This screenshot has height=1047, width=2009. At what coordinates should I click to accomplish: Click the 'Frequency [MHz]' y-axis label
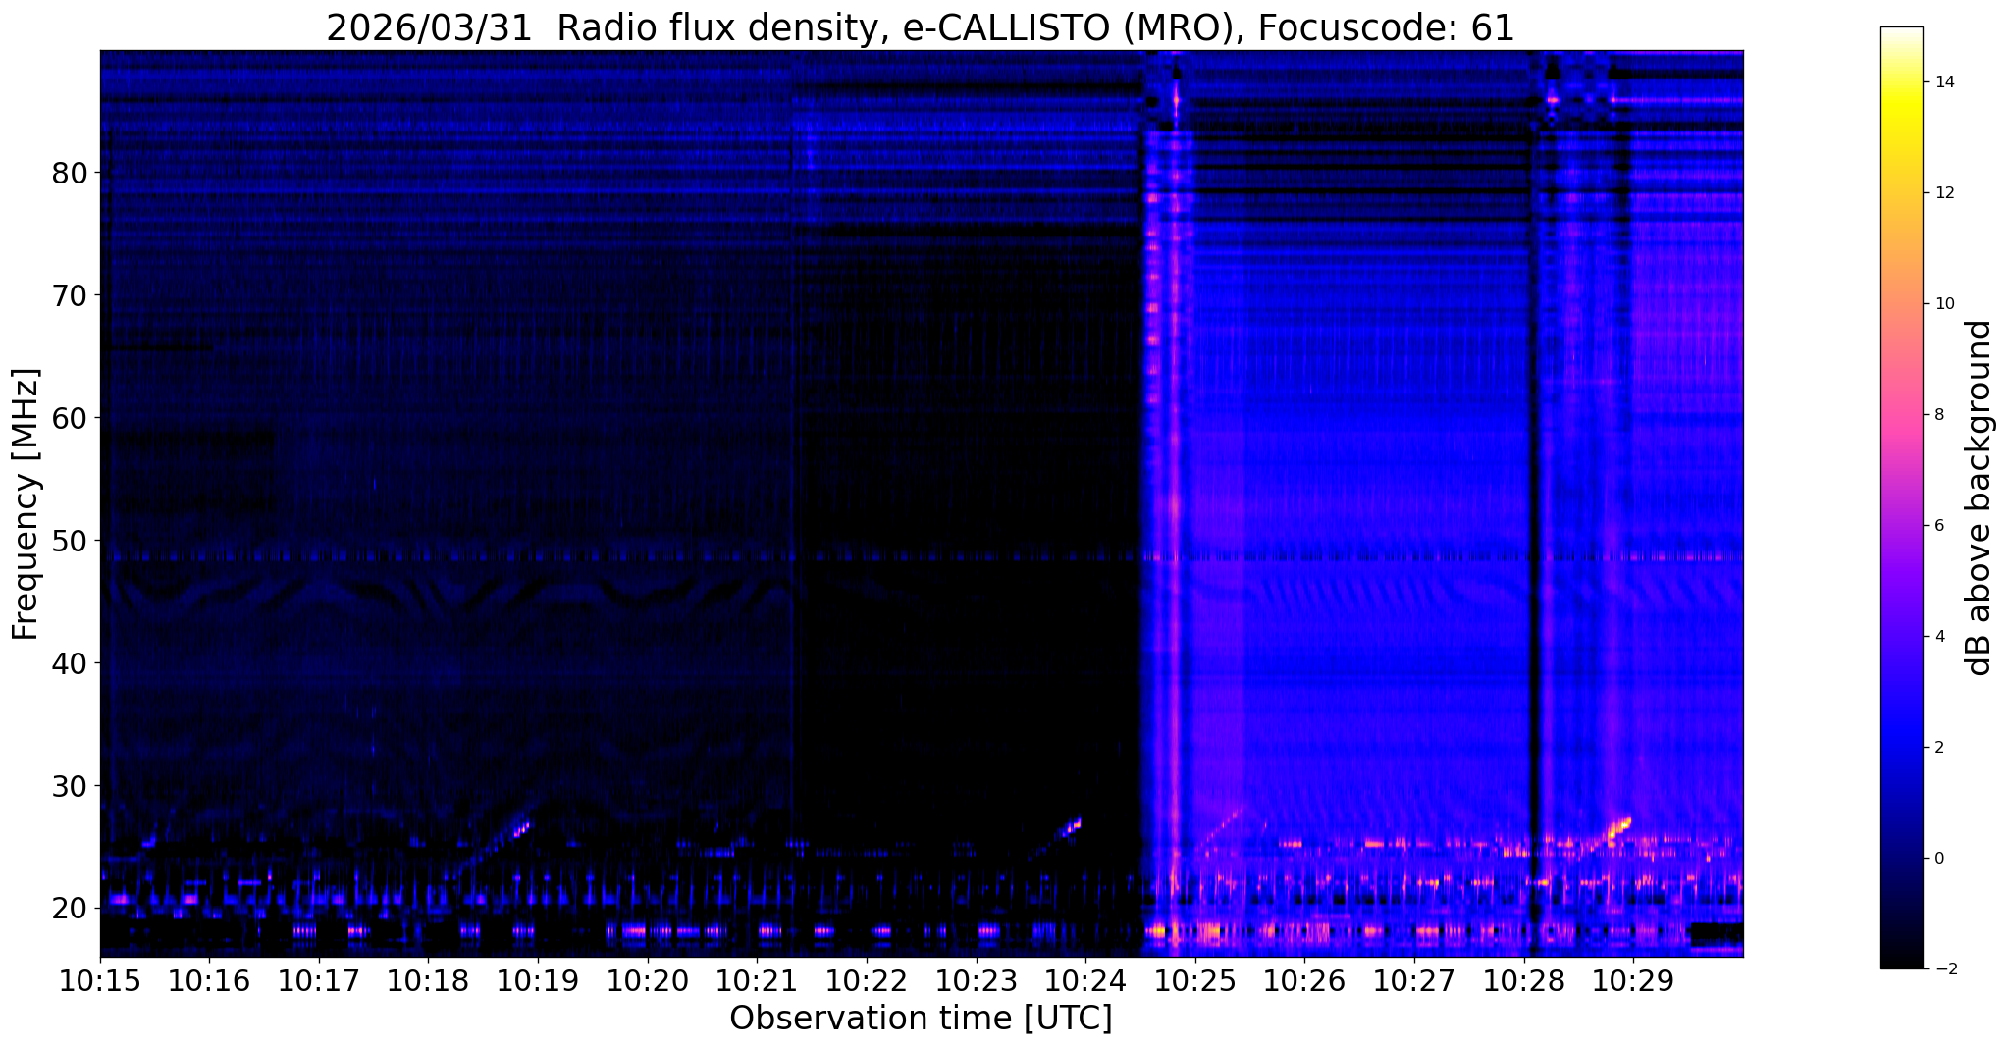(x=26, y=504)
